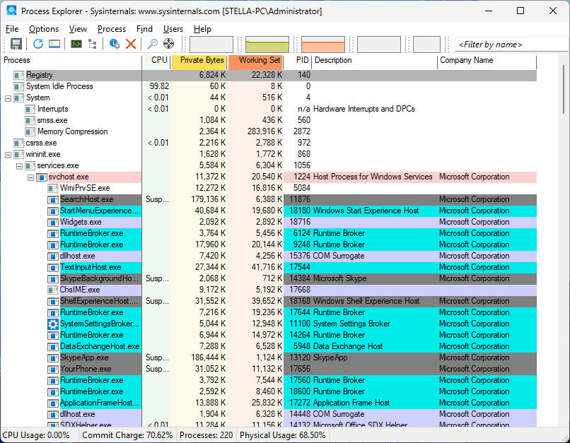Select the crosshair Find Window's Process icon
This screenshot has width=570, height=443.
click(169, 44)
